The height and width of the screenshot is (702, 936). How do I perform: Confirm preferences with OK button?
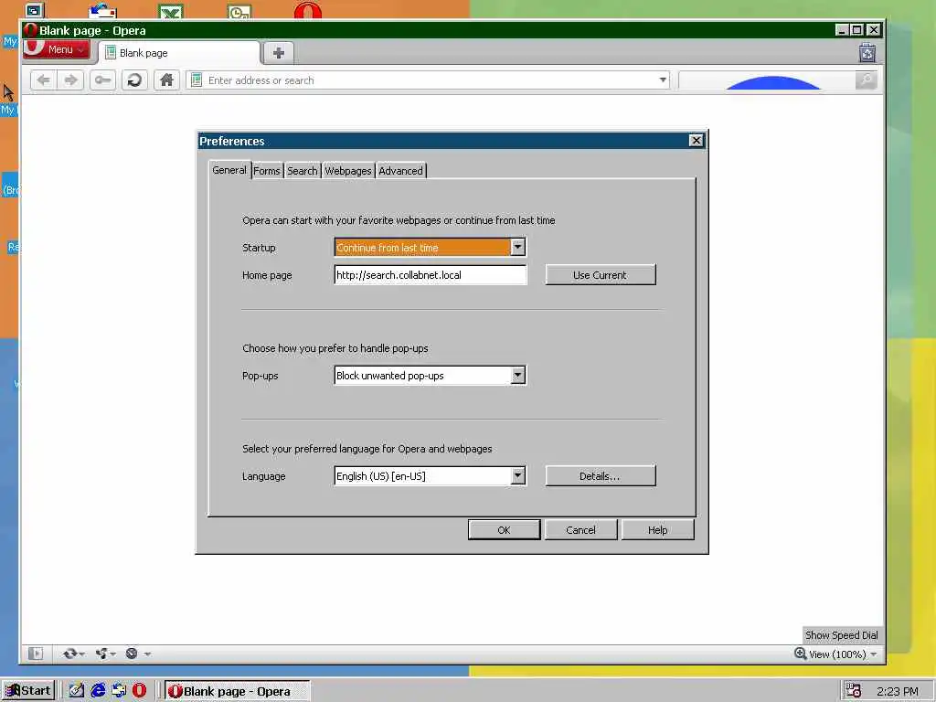[504, 529]
